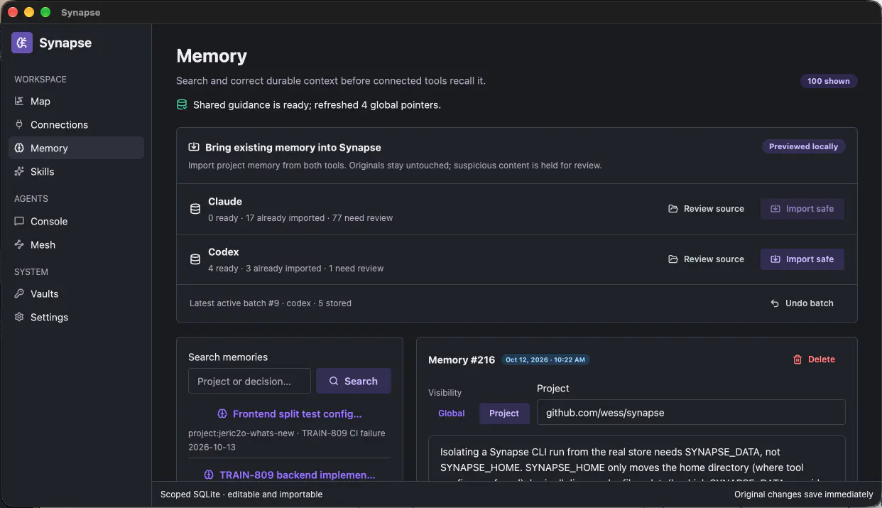Click the Codex database icon

click(x=195, y=260)
